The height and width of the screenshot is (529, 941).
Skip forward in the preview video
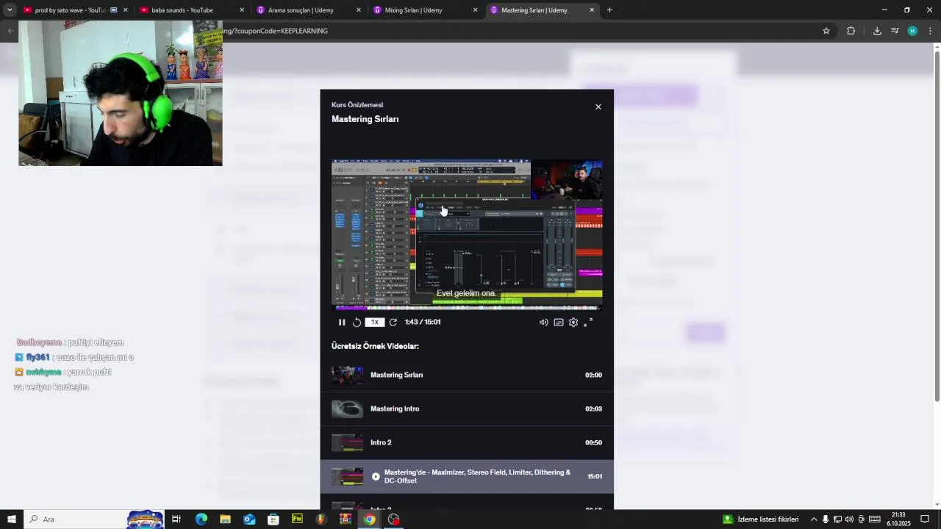coord(393,323)
